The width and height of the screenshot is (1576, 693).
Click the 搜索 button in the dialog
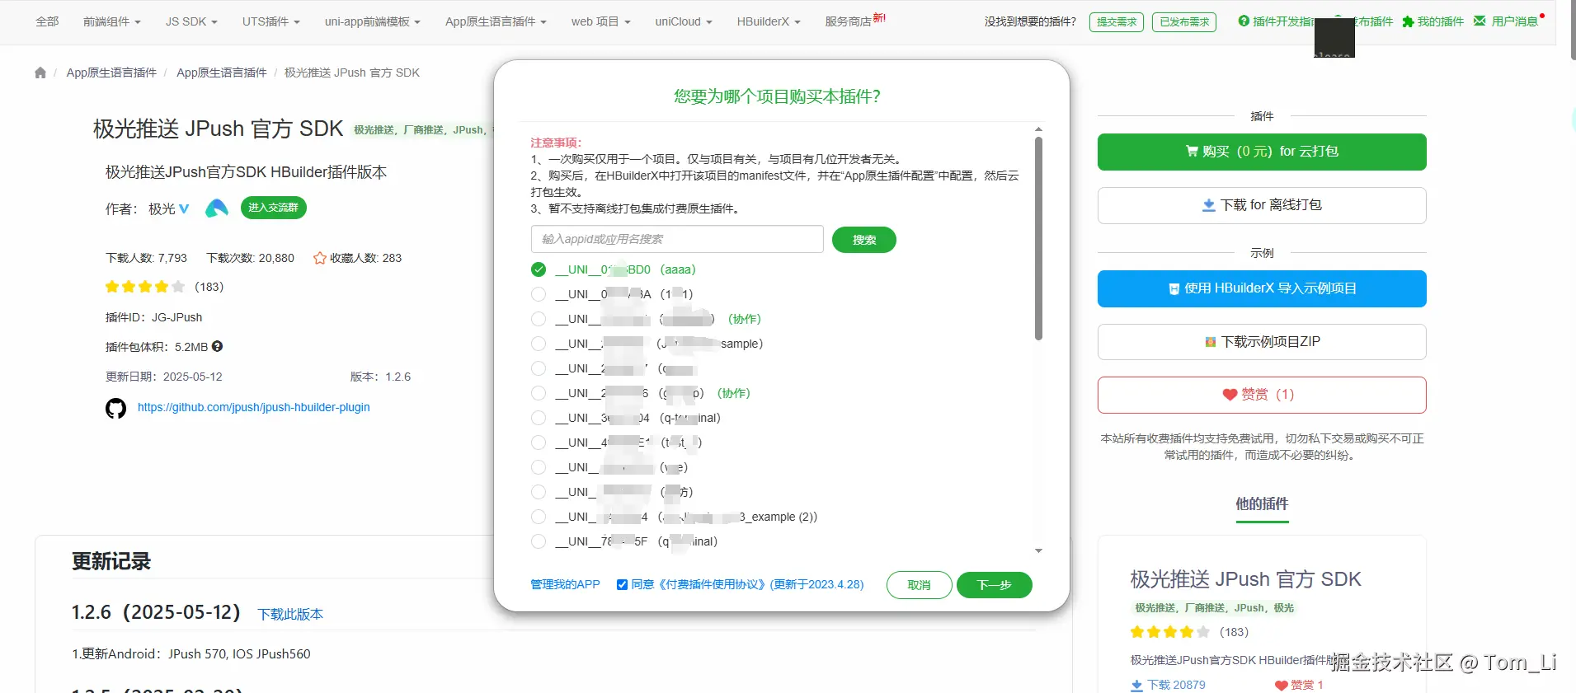pos(864,240)
